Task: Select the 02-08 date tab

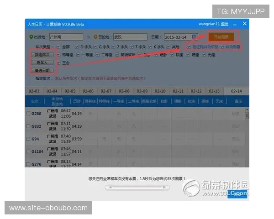Action: tap(124, 91)
